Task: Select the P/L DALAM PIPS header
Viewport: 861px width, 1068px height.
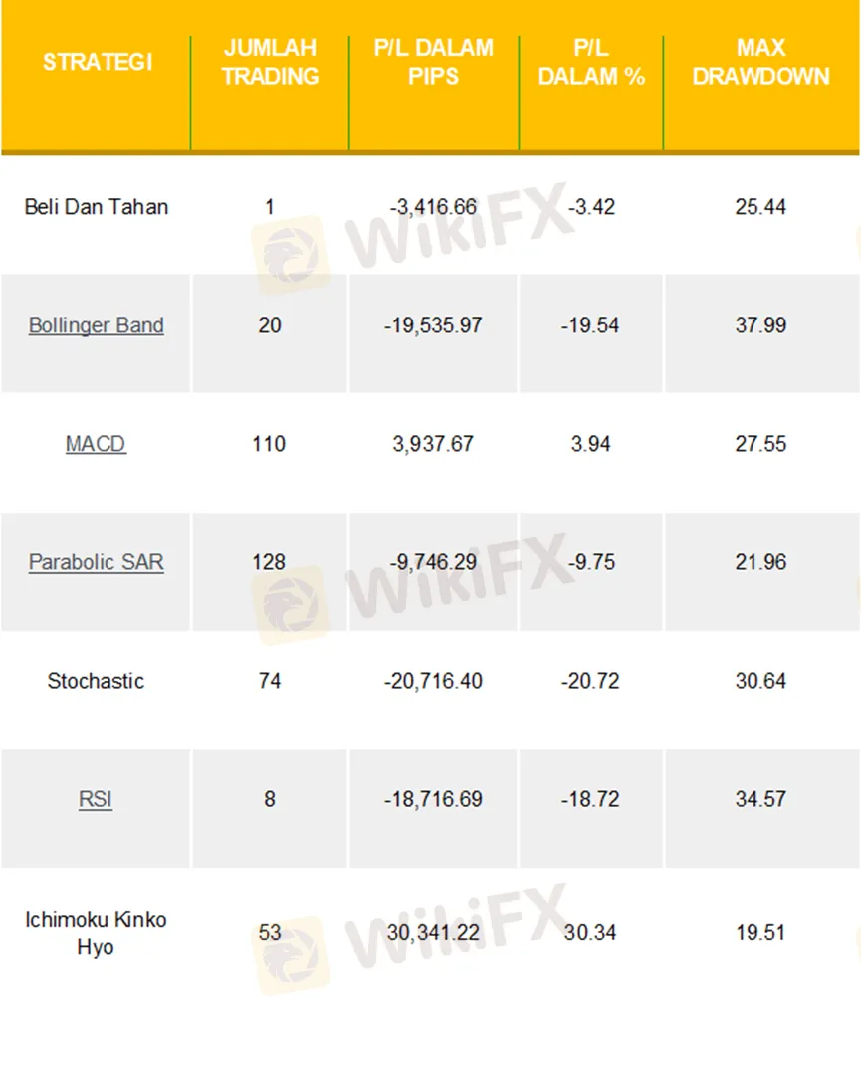Action: tap(433, 62)
